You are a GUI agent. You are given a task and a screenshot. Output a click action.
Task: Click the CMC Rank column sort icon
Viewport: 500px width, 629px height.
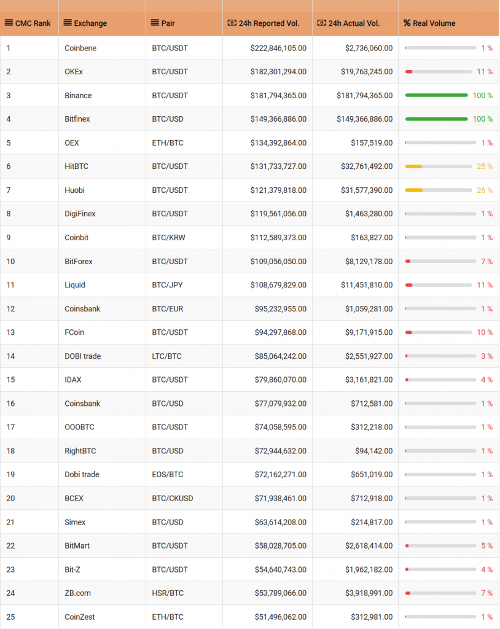(9, 23)
